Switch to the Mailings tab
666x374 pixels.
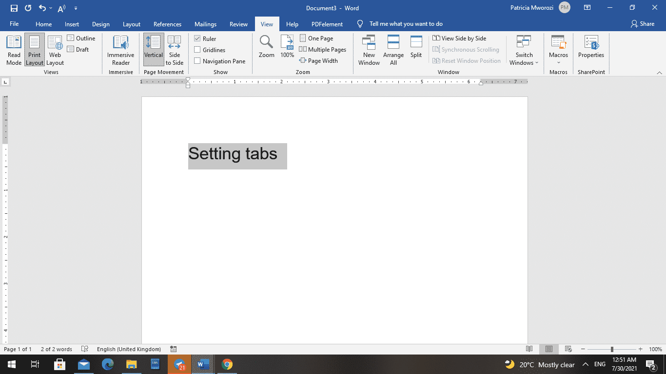tap(205, 24)
